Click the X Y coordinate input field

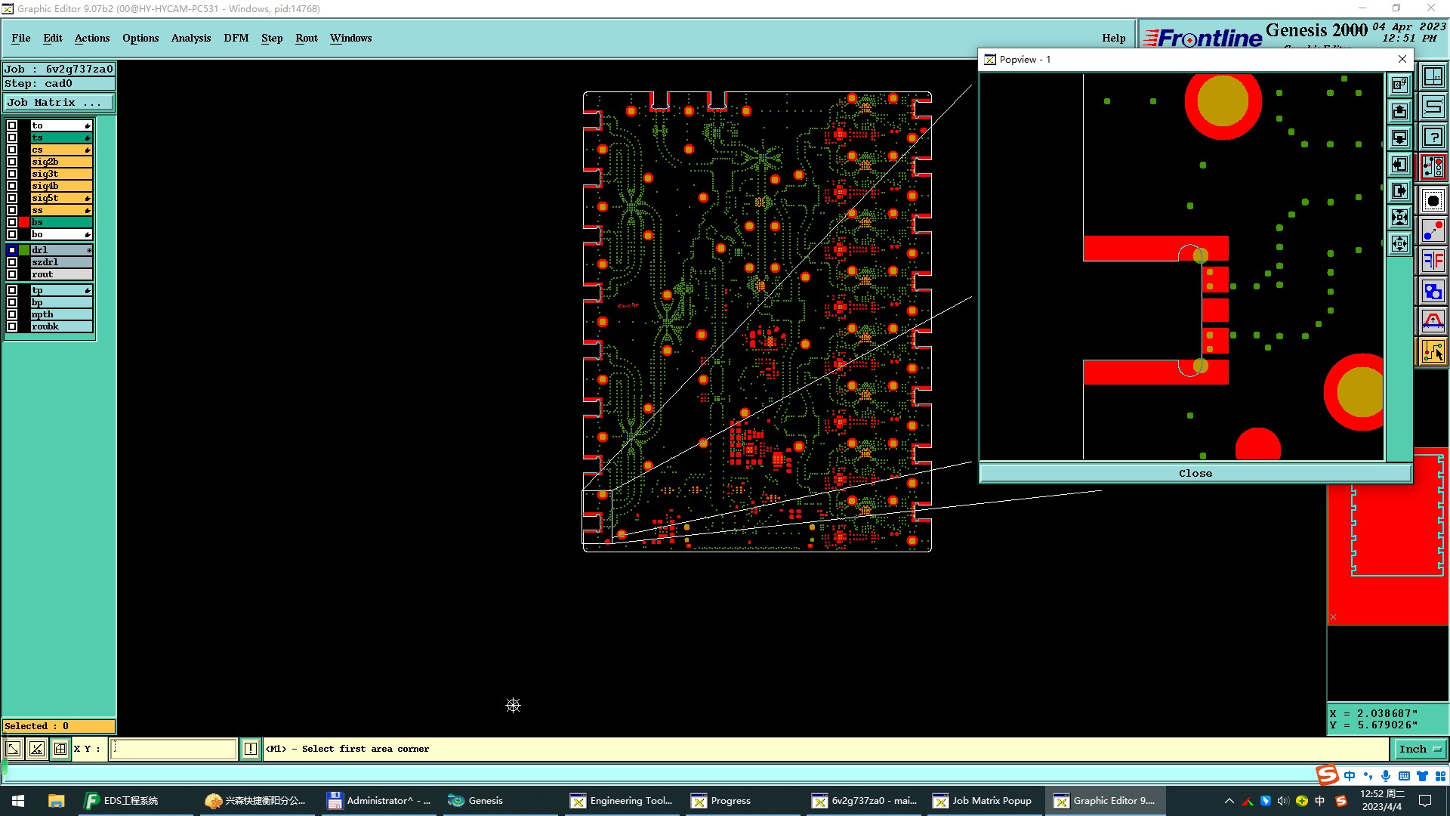(174, 749)
